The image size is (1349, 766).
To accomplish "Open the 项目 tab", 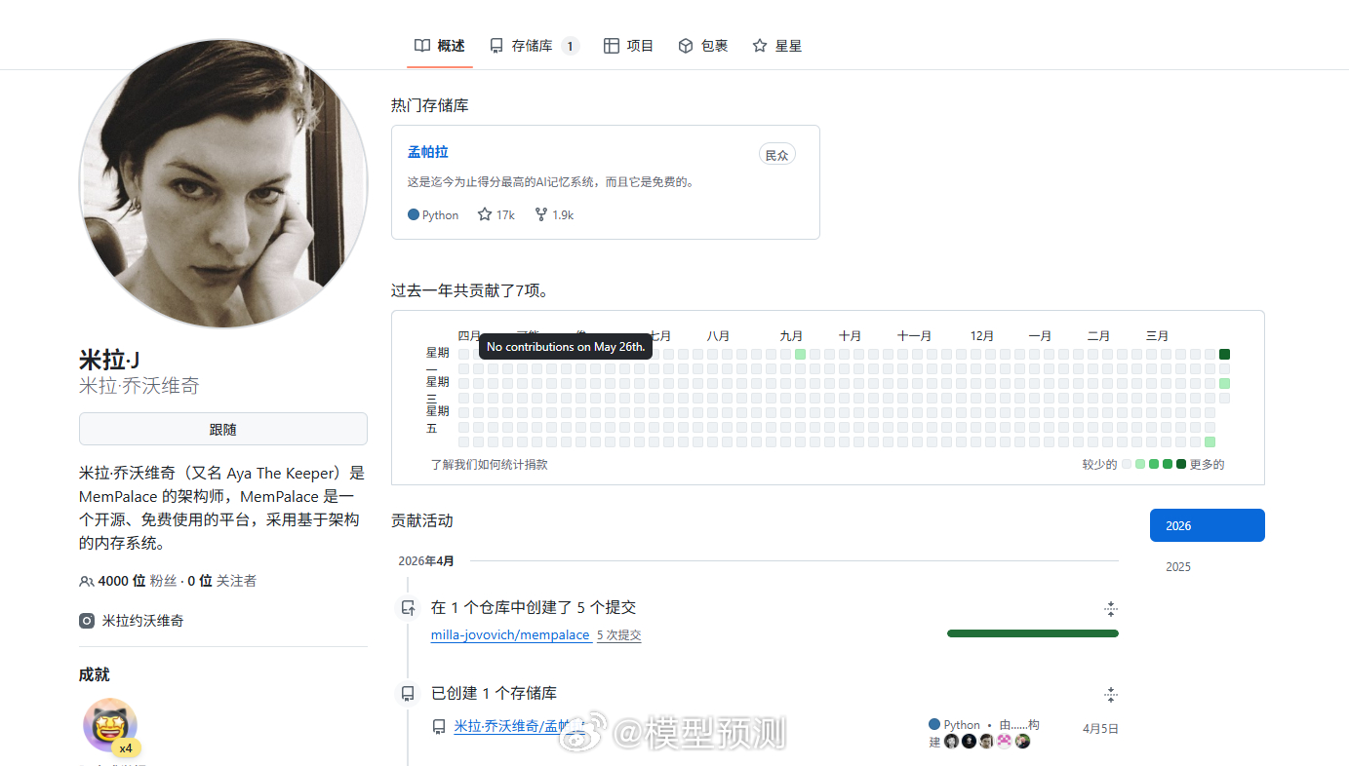I will (x=628, y=45).
